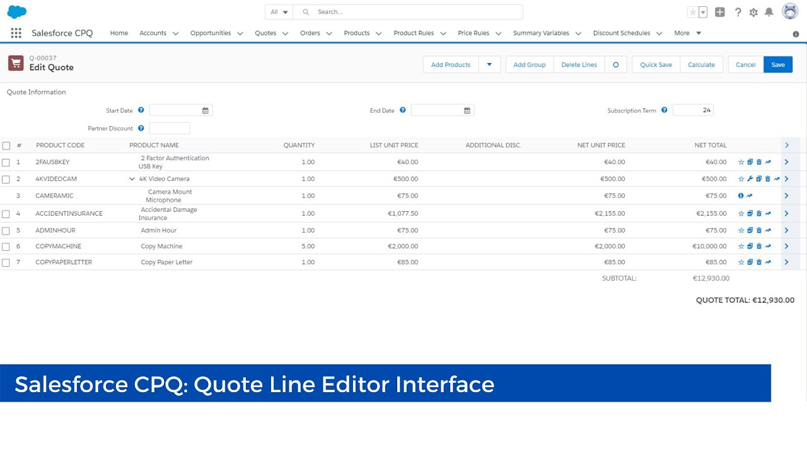Image resolution: width=807 pixels, height=454 pixels.
Task: Open the Product Rules tab
Action: point(414,33)
